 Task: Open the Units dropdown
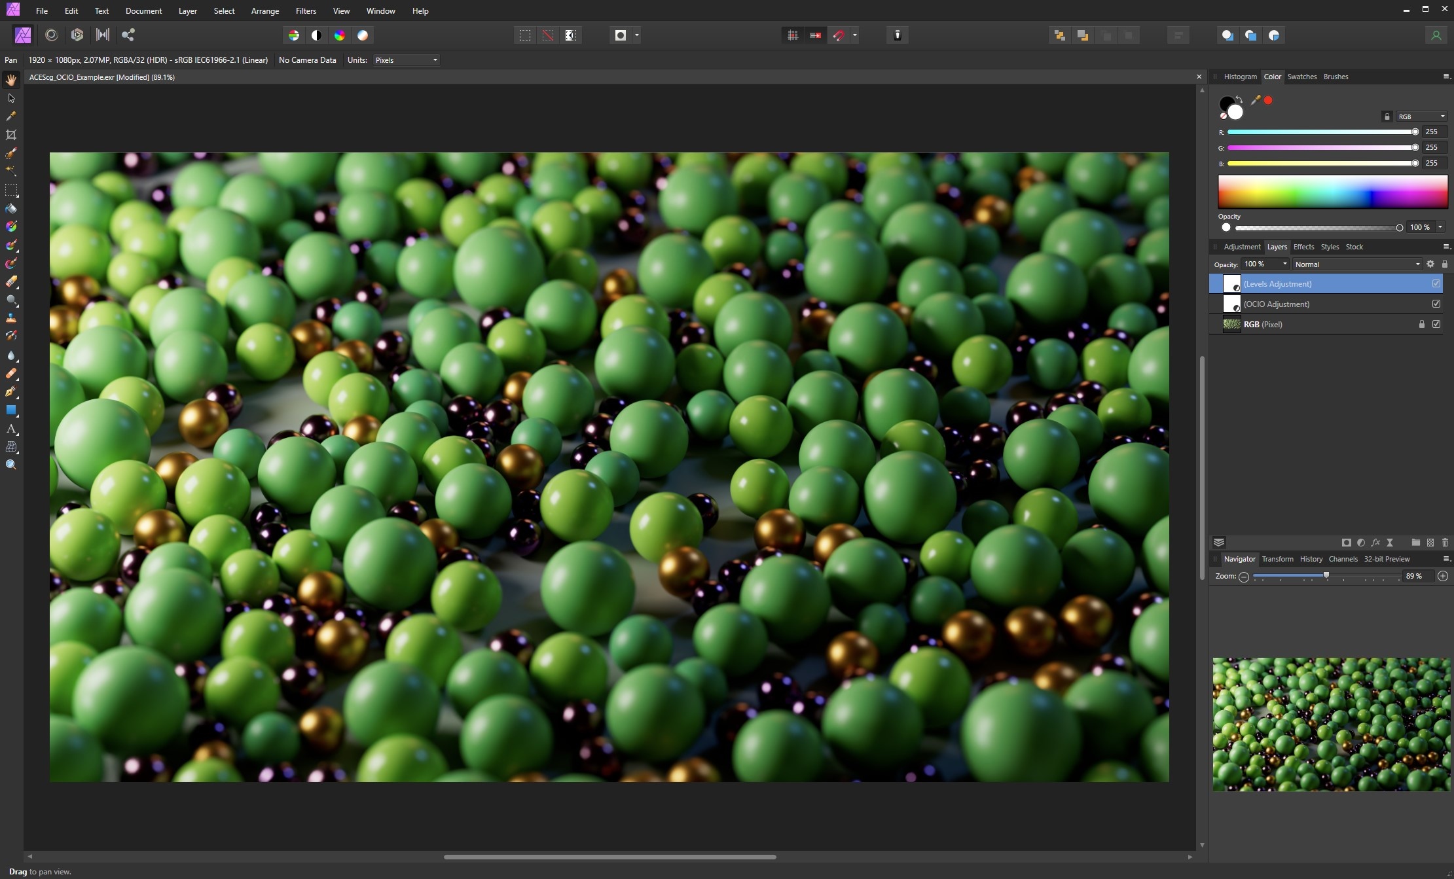click(x=406, y=60)
